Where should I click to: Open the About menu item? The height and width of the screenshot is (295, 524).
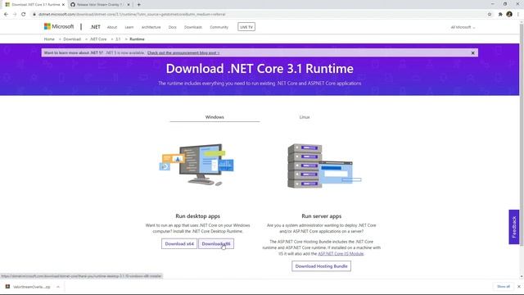pyautogui.click(x=112, y=27)
